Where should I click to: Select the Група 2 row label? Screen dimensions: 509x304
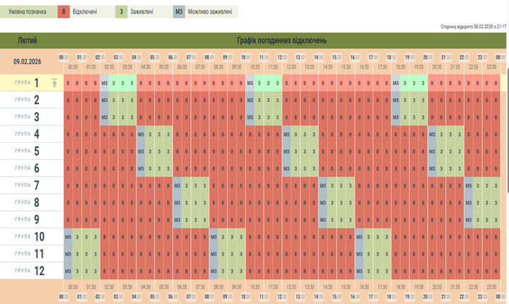[x=31, y=100]
